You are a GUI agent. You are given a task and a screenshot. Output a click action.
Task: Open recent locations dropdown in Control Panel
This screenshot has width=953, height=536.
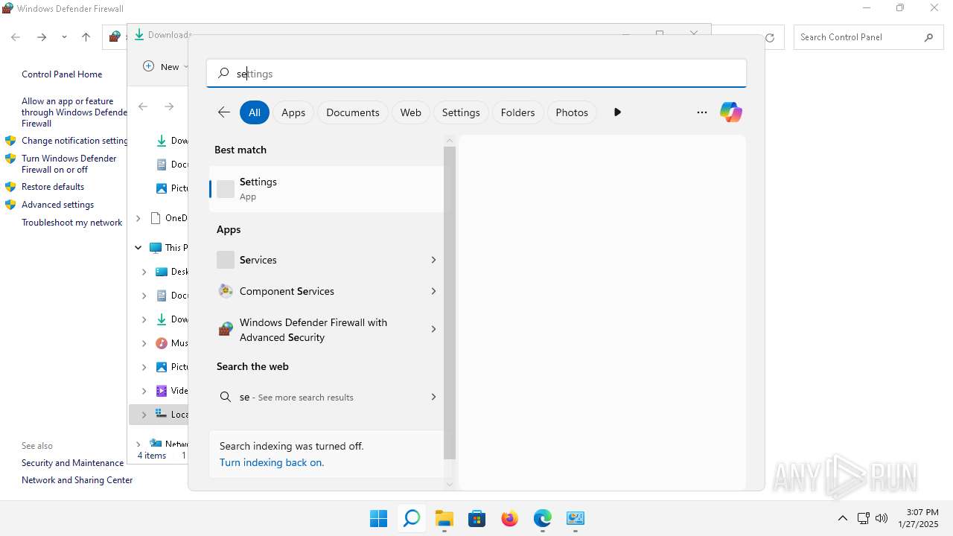pyautogui.click(x=64, y=37)
